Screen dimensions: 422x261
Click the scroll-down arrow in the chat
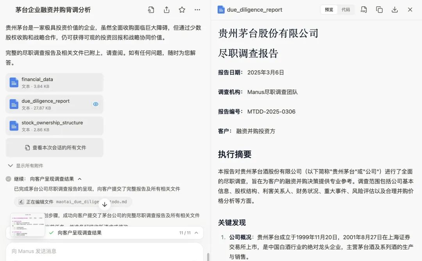[x=105, y=204]
